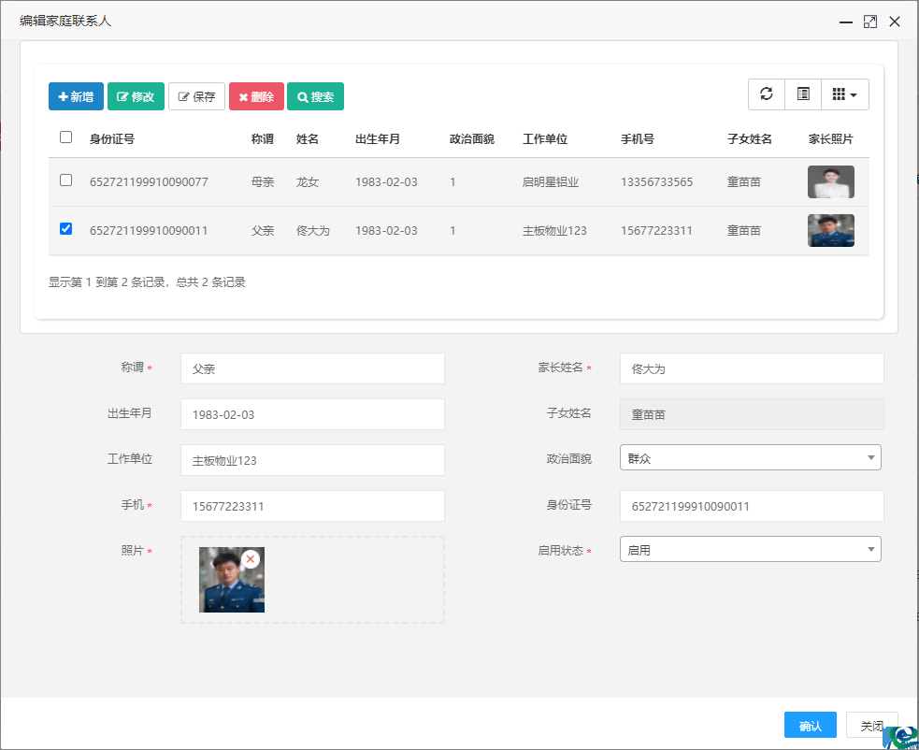Click the 搜索 search button

pyautogui.click(x=315, y=96)
